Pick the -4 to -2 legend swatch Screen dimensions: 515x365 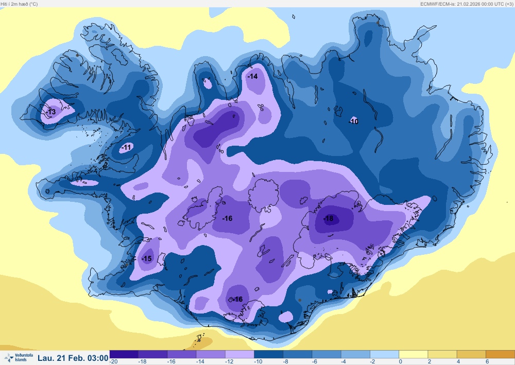tap(355, 354)
